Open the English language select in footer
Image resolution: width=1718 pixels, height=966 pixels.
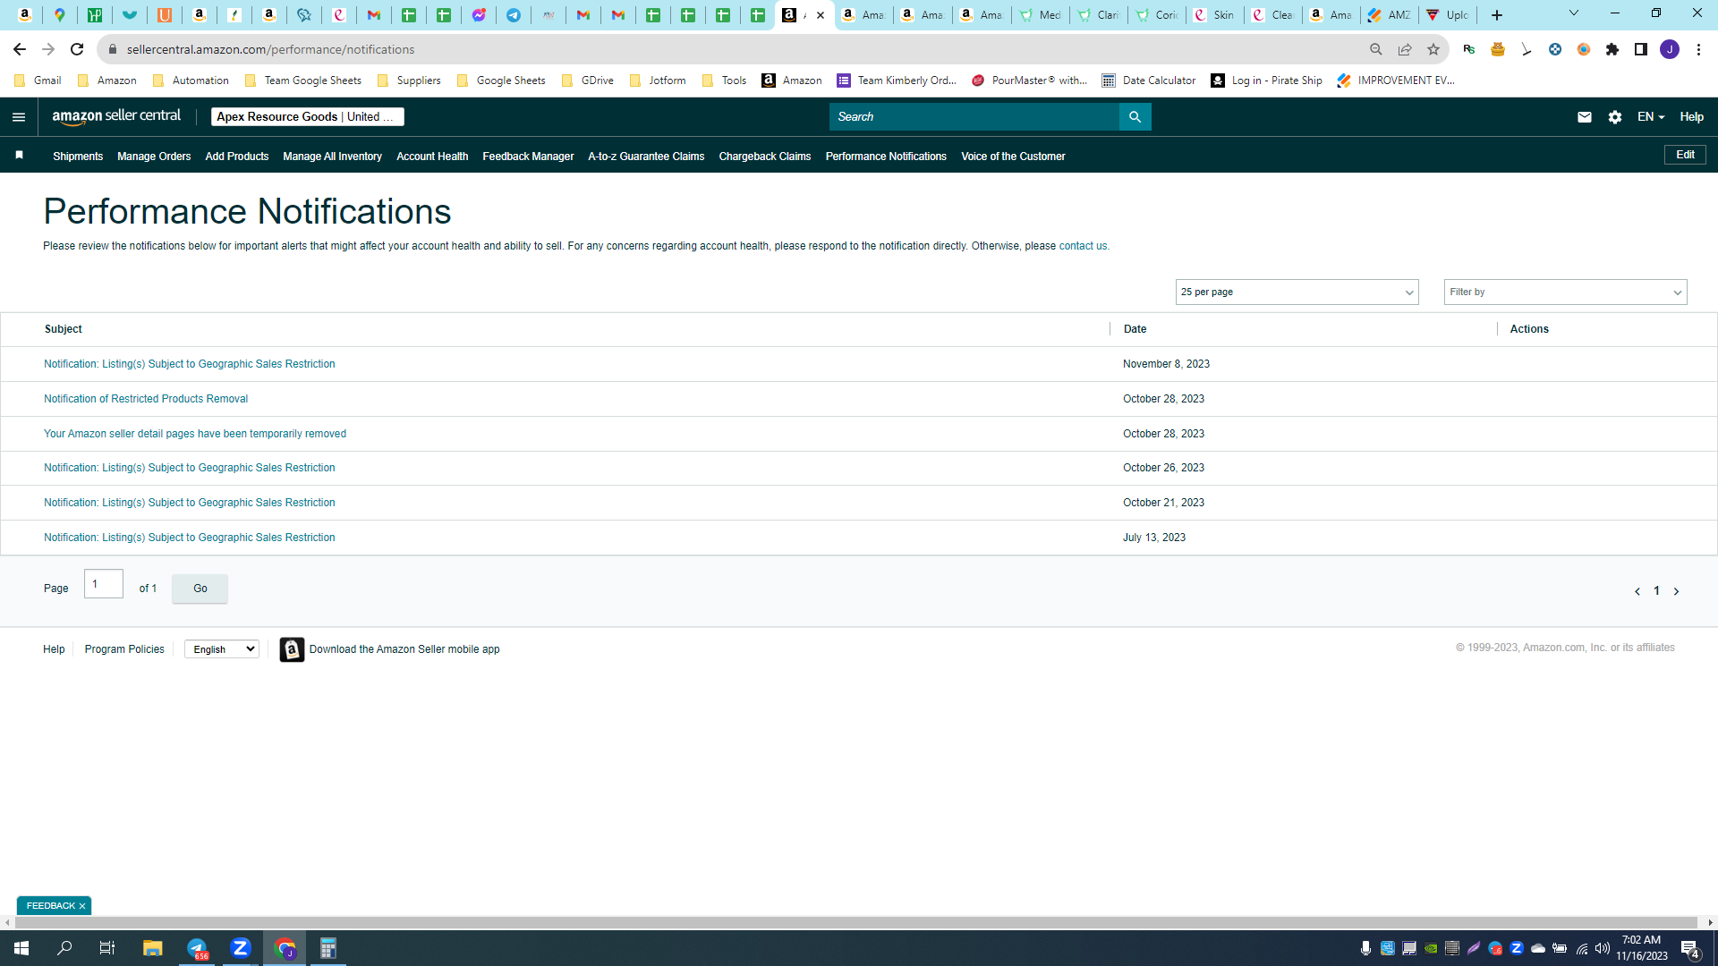click(222, 649)
